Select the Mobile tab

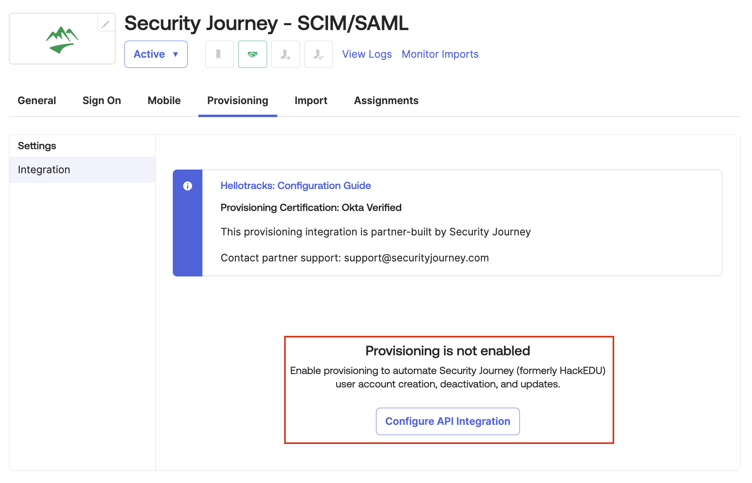(164, 100)
